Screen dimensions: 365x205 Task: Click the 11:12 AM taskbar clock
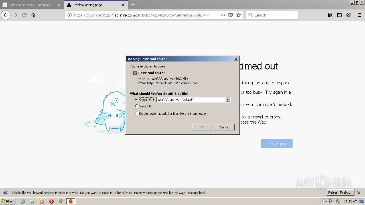[350, 201]
